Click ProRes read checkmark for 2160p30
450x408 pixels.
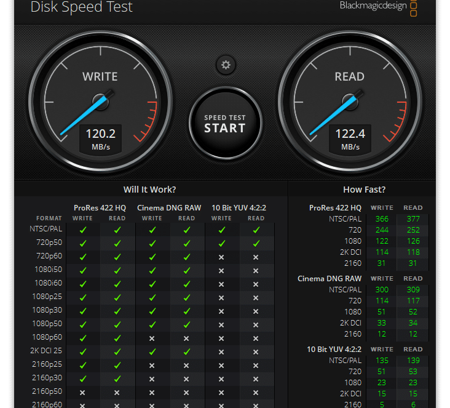117,378
